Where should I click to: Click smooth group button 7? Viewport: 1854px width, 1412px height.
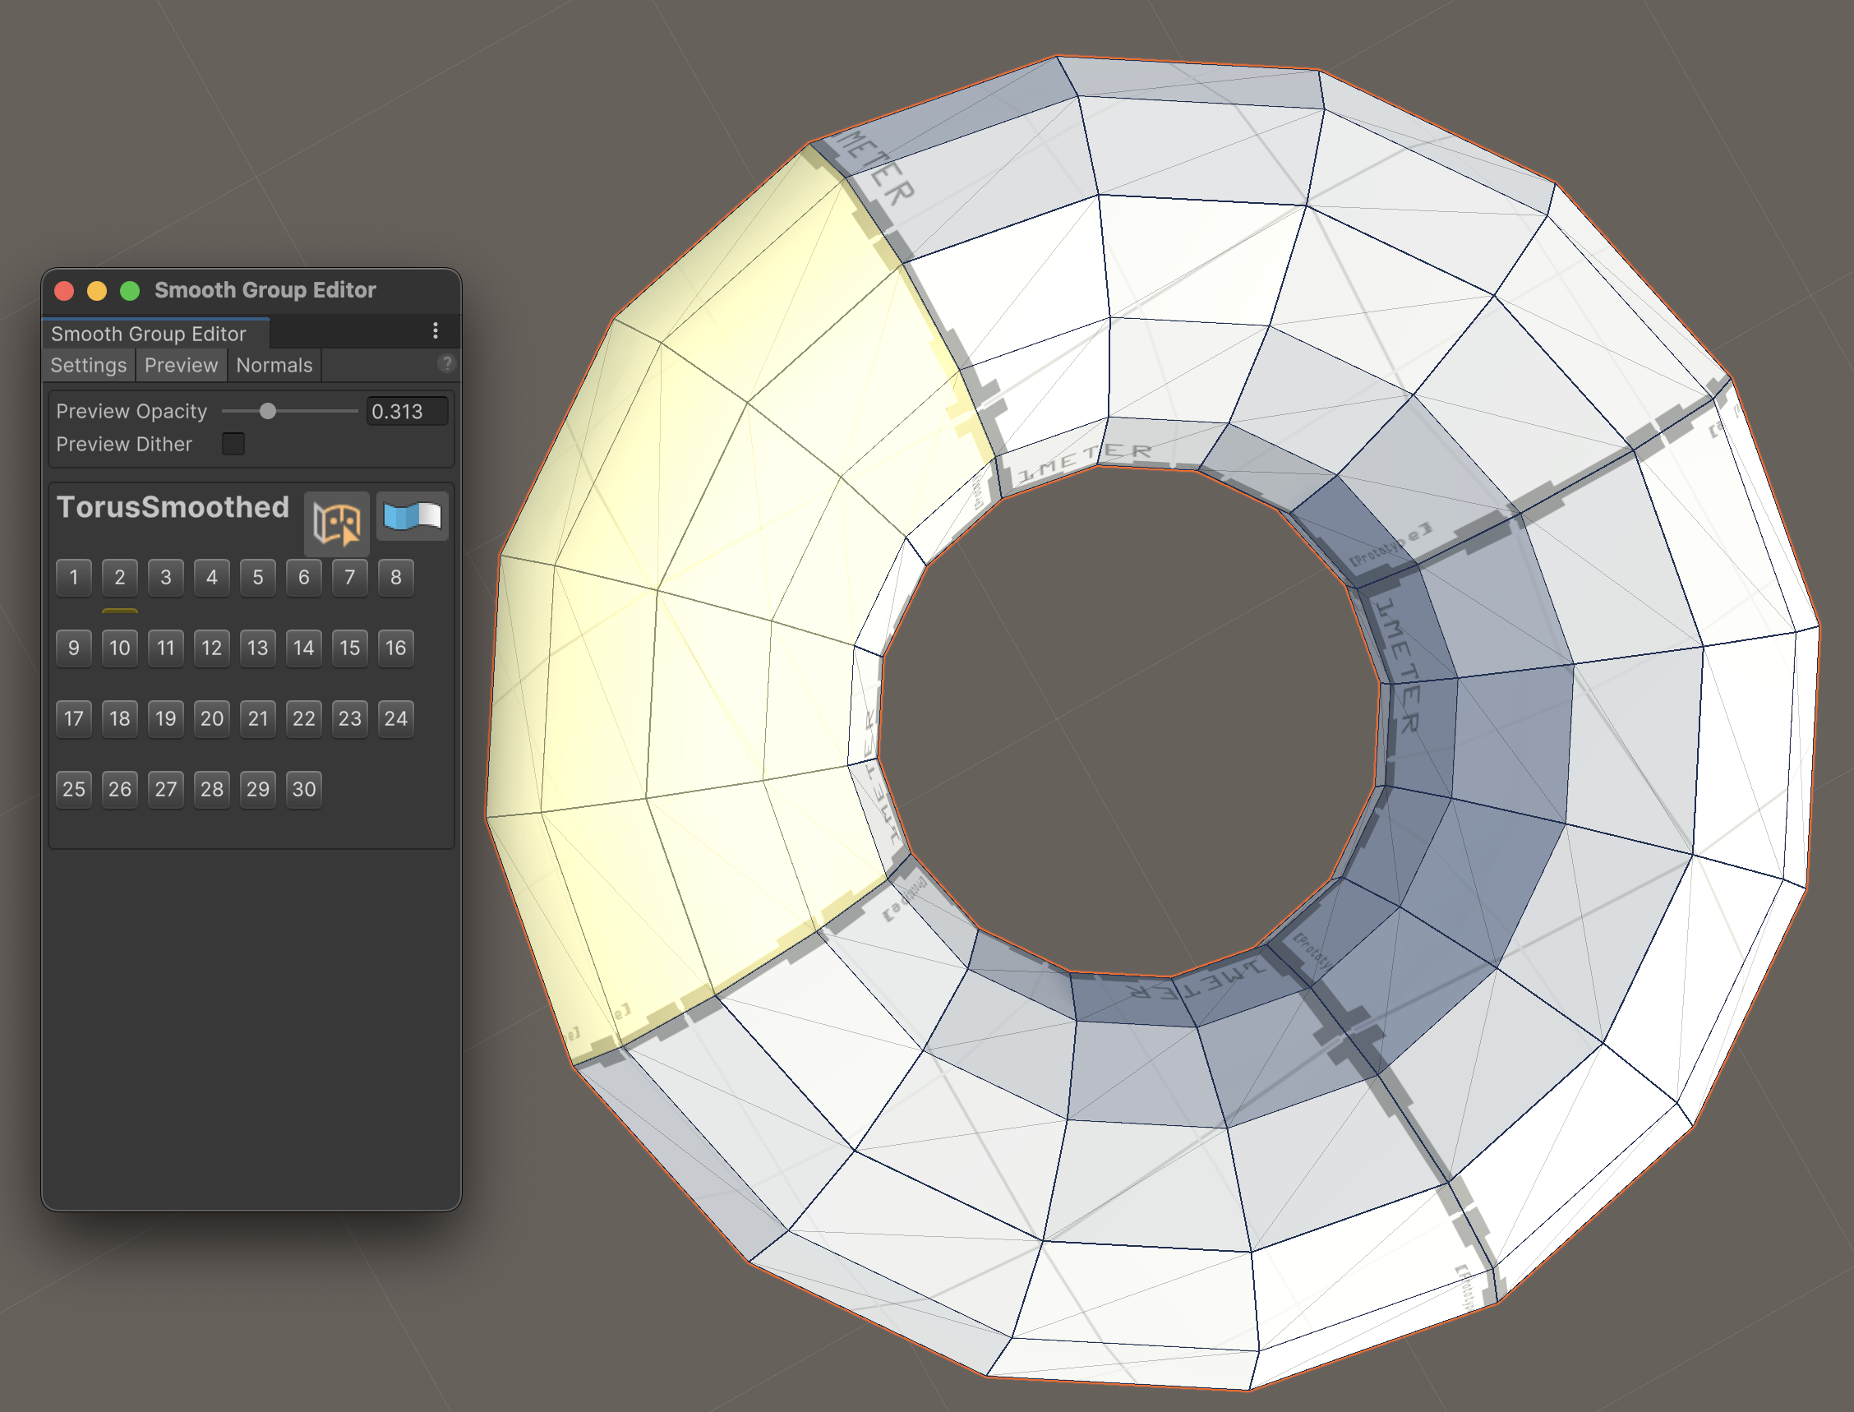tap(349, 578)
